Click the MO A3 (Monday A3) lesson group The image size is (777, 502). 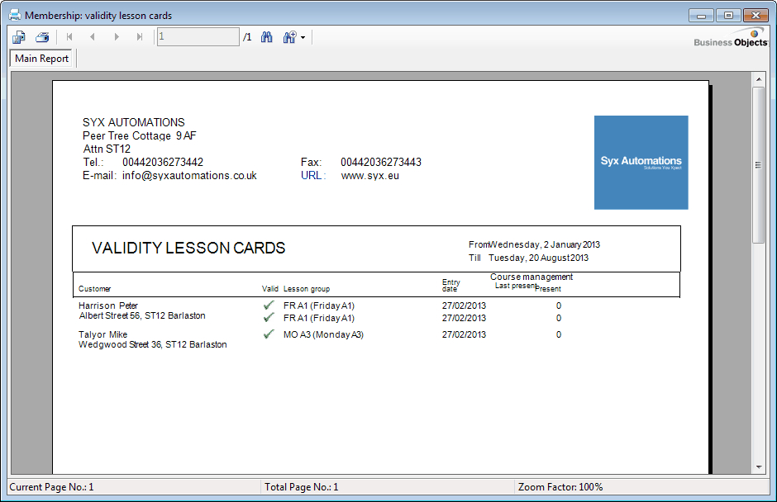[323, 334]
